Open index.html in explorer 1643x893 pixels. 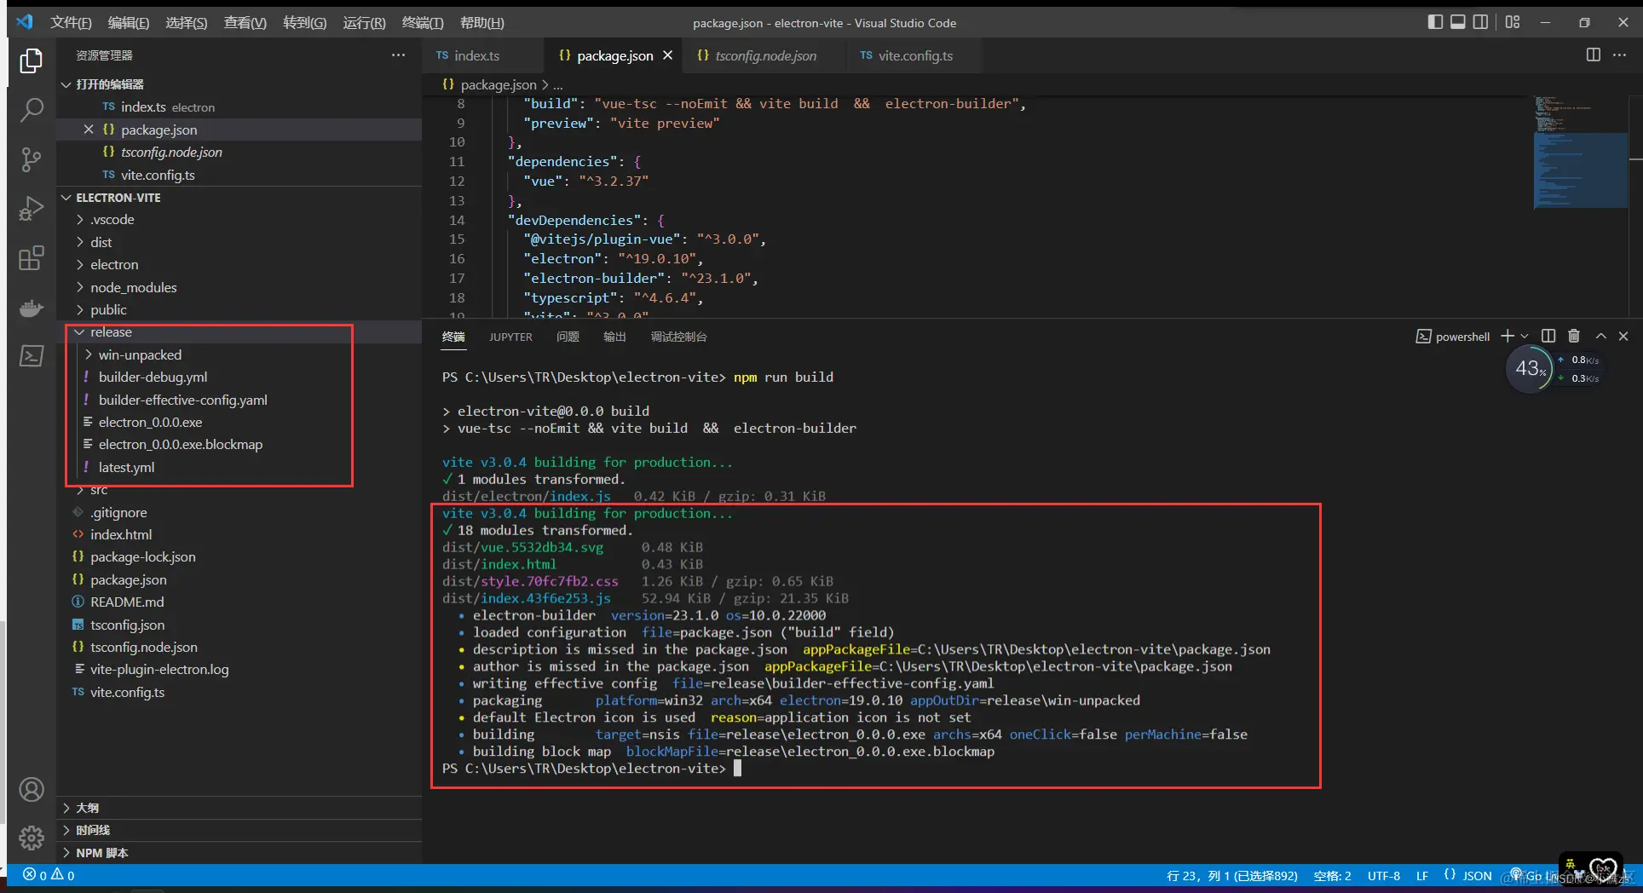121,535
